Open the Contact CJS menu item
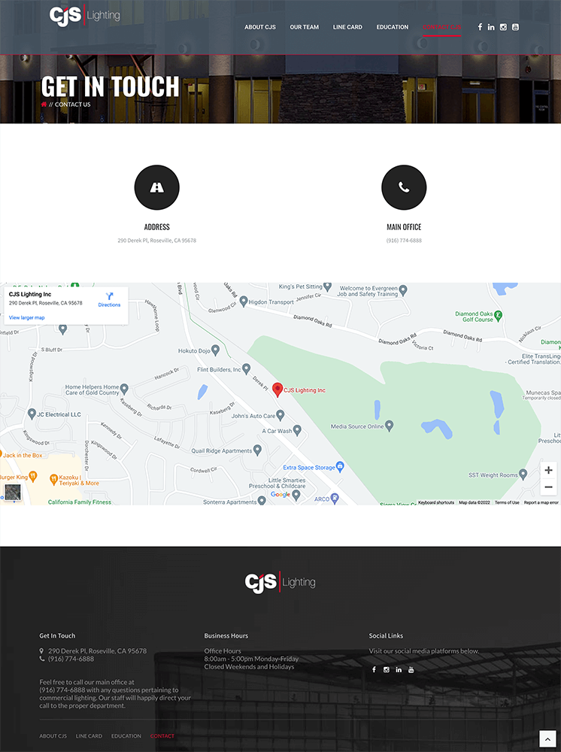Image resolution: width=561 pixels, height=752 pixels. [442, 27]
